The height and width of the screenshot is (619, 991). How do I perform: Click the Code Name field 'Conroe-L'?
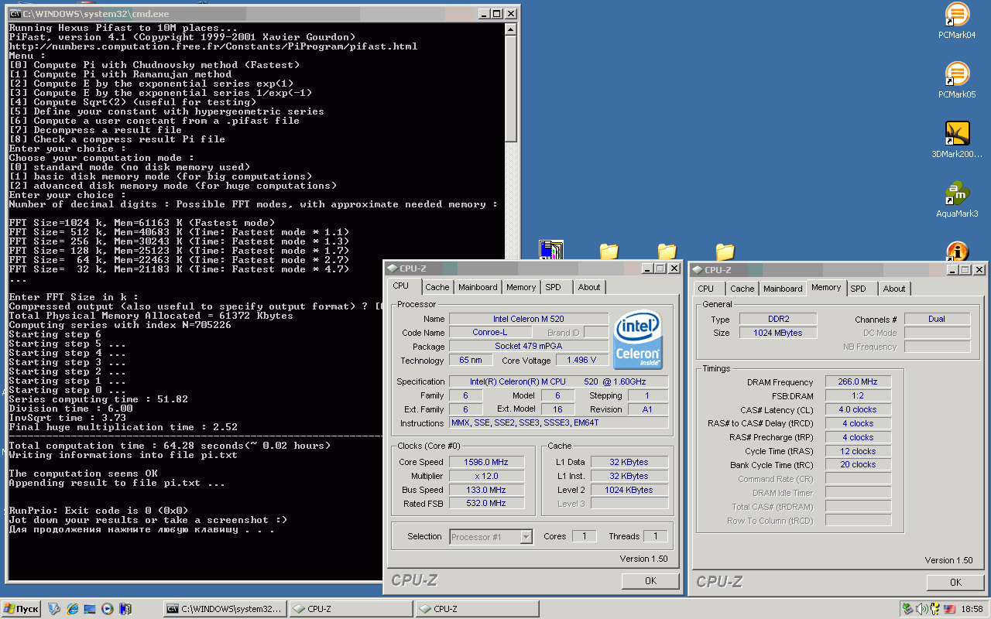(x=490, y=333)
